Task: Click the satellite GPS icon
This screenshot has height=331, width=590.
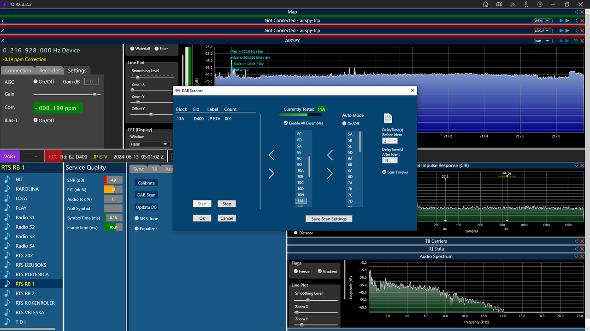Action: (x=513, y=4)
